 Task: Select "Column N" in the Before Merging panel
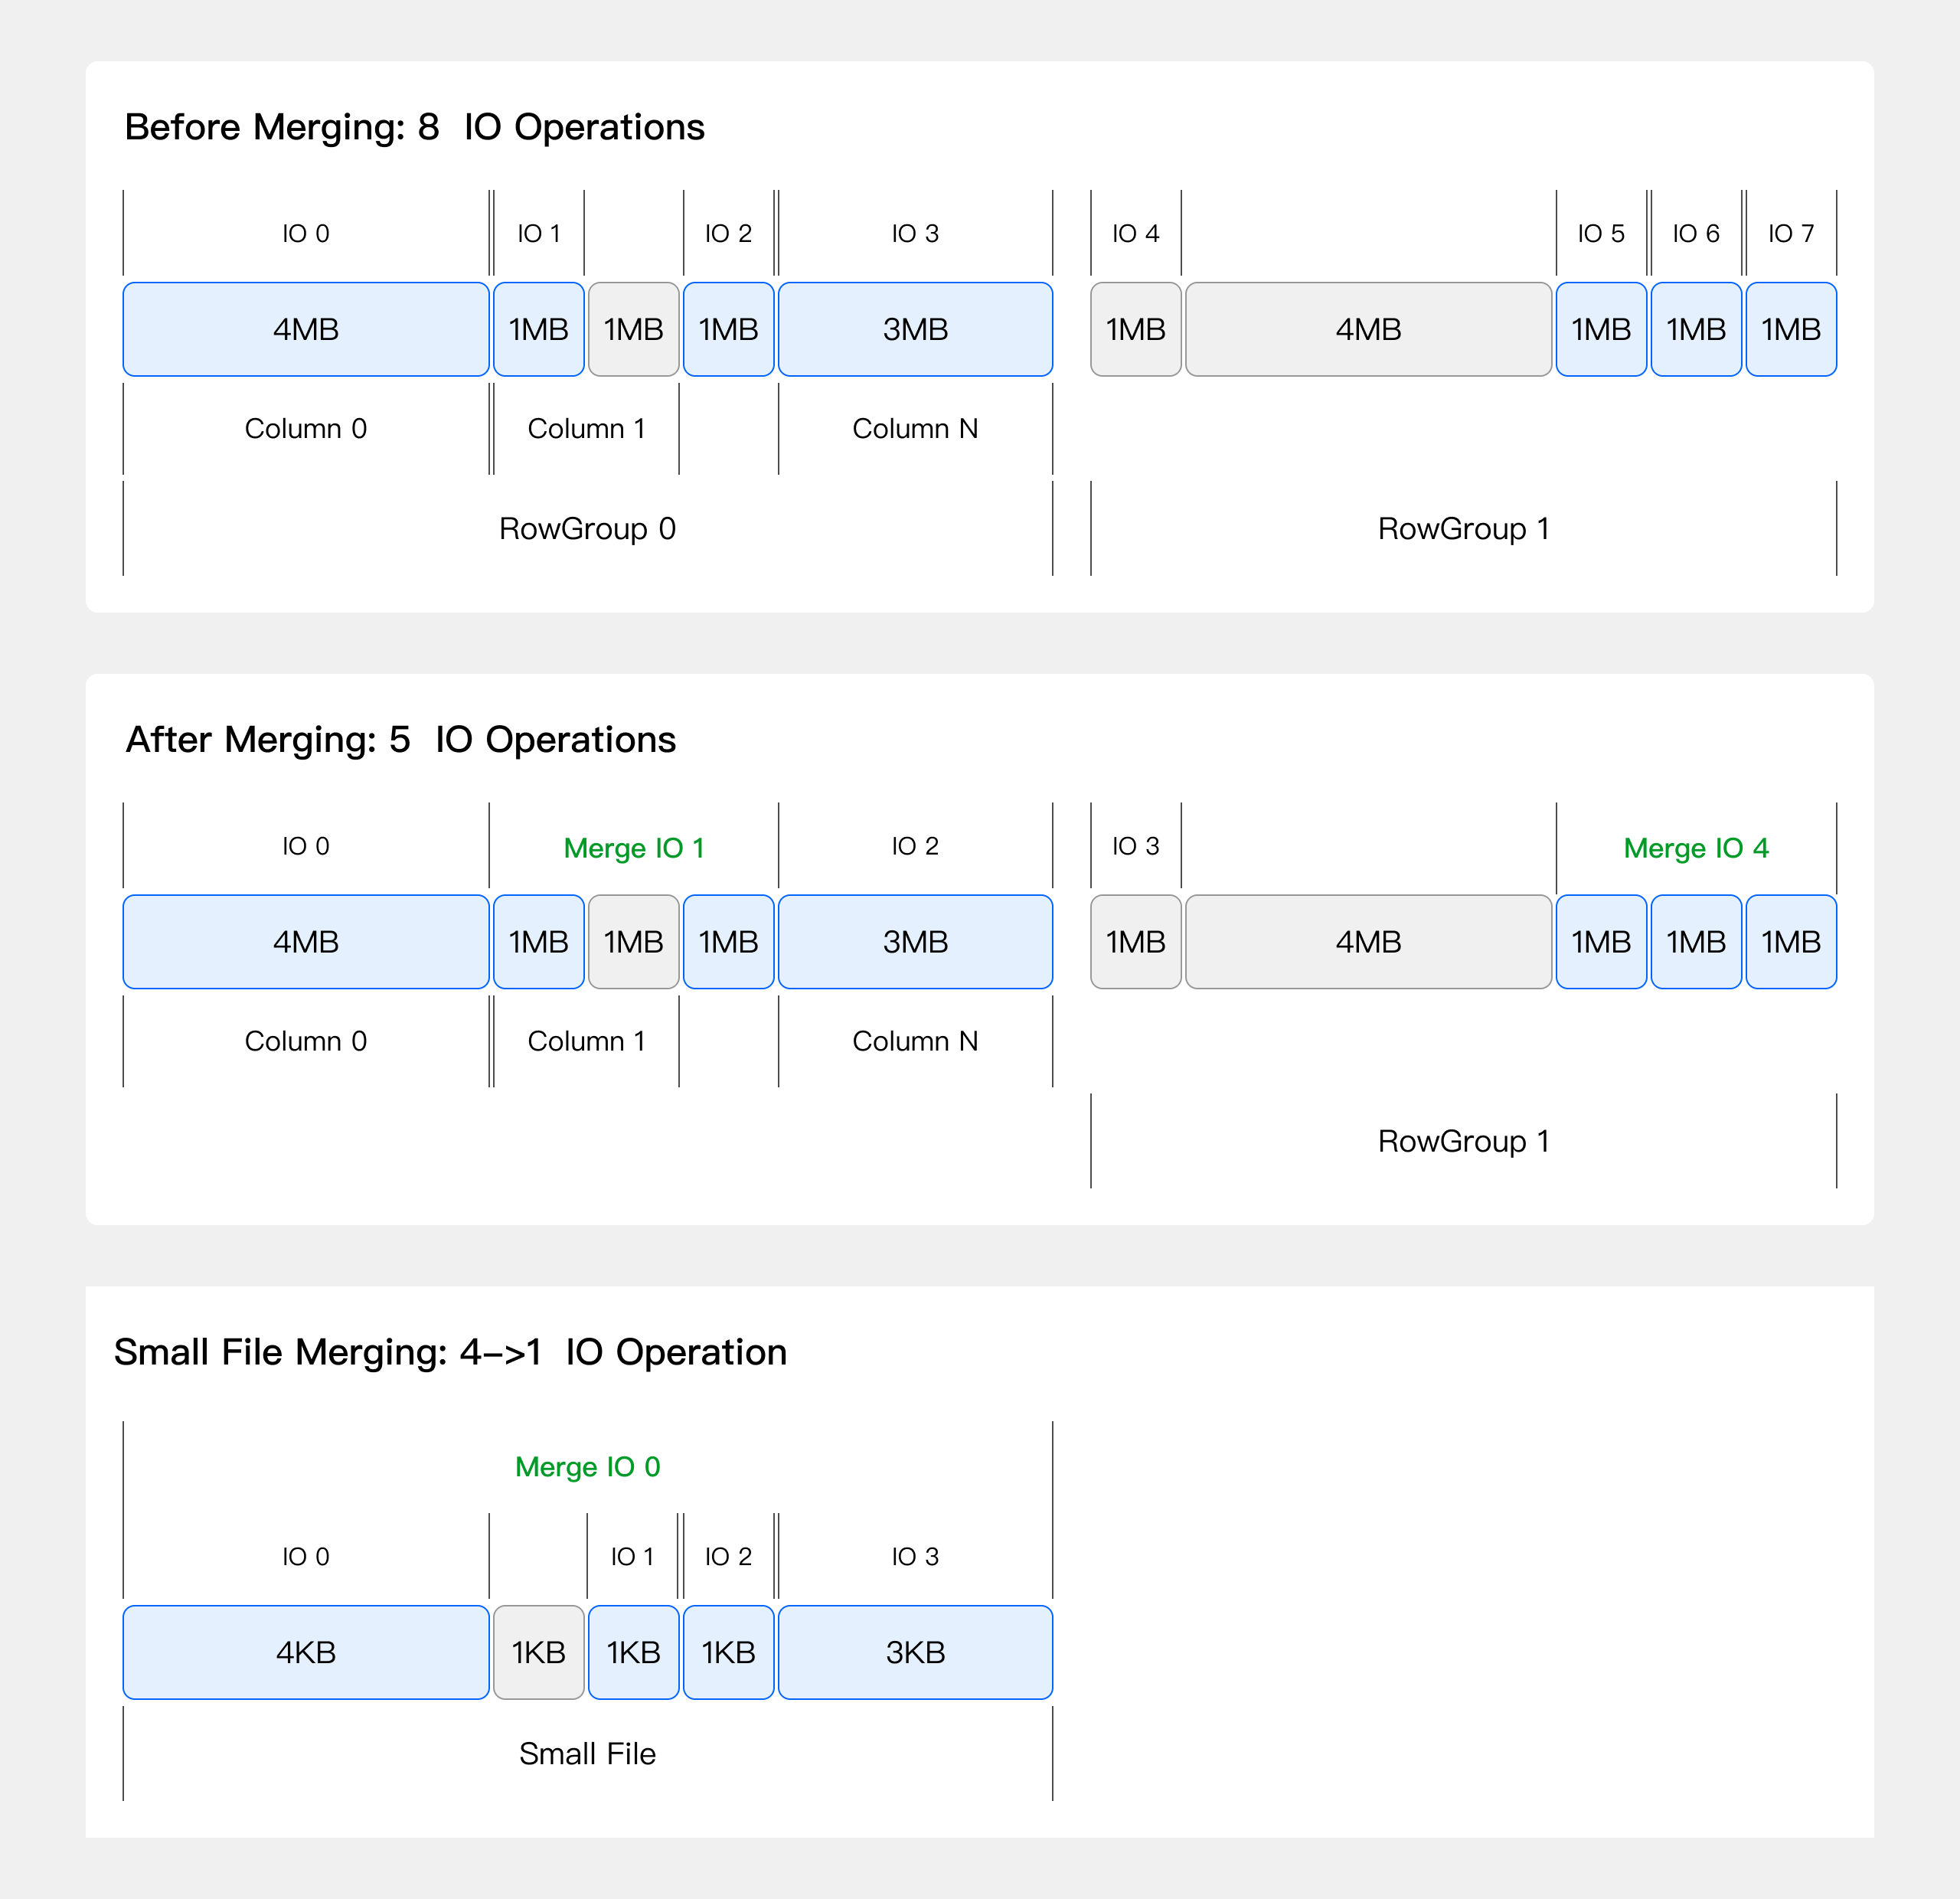point(915,428)
